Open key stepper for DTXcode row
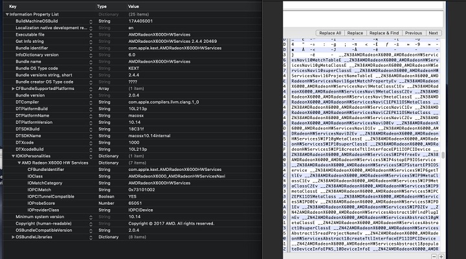This screenshot has width=466, height=259. 91,142
